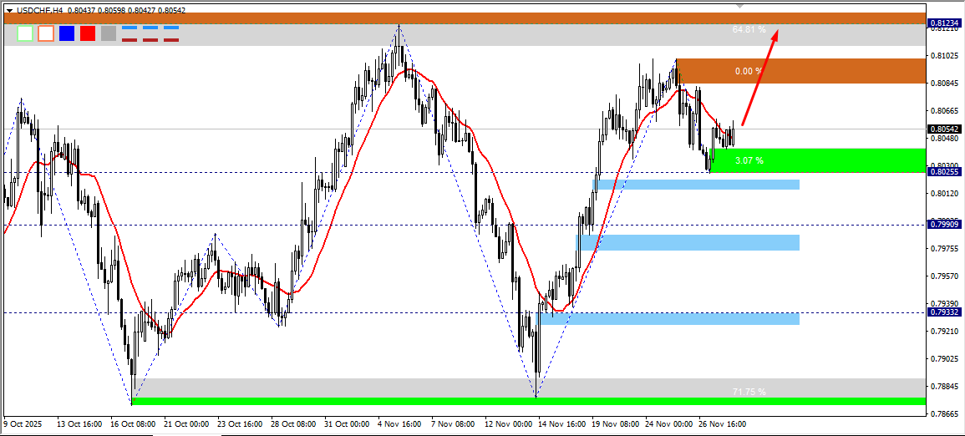Click the 0.80665 price scale value
The height and width of the screenshot is (436, 965).
[946, 111]
